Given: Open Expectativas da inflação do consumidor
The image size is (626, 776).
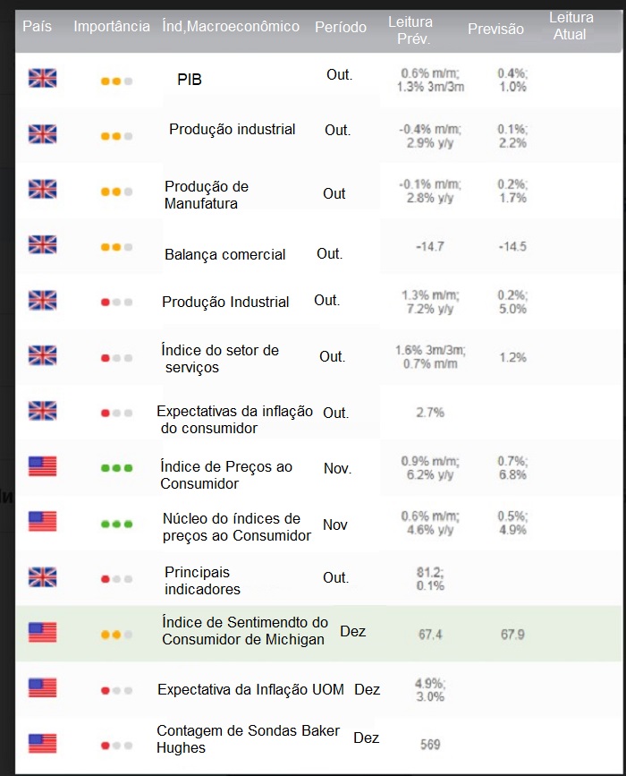Looking at the screenshot, I should [x=234, y=420].
